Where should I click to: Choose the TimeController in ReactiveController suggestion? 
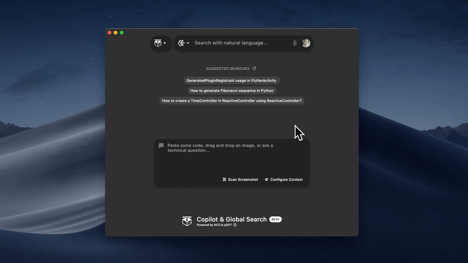232,101
